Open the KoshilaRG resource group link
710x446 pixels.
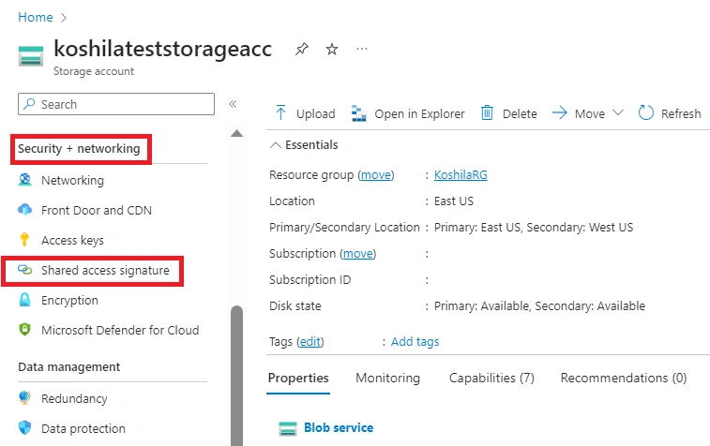tap(461, 174)
